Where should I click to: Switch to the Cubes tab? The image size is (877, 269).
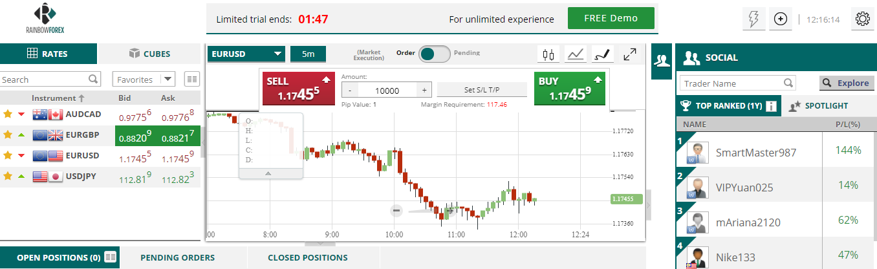(x=149, y=54)
